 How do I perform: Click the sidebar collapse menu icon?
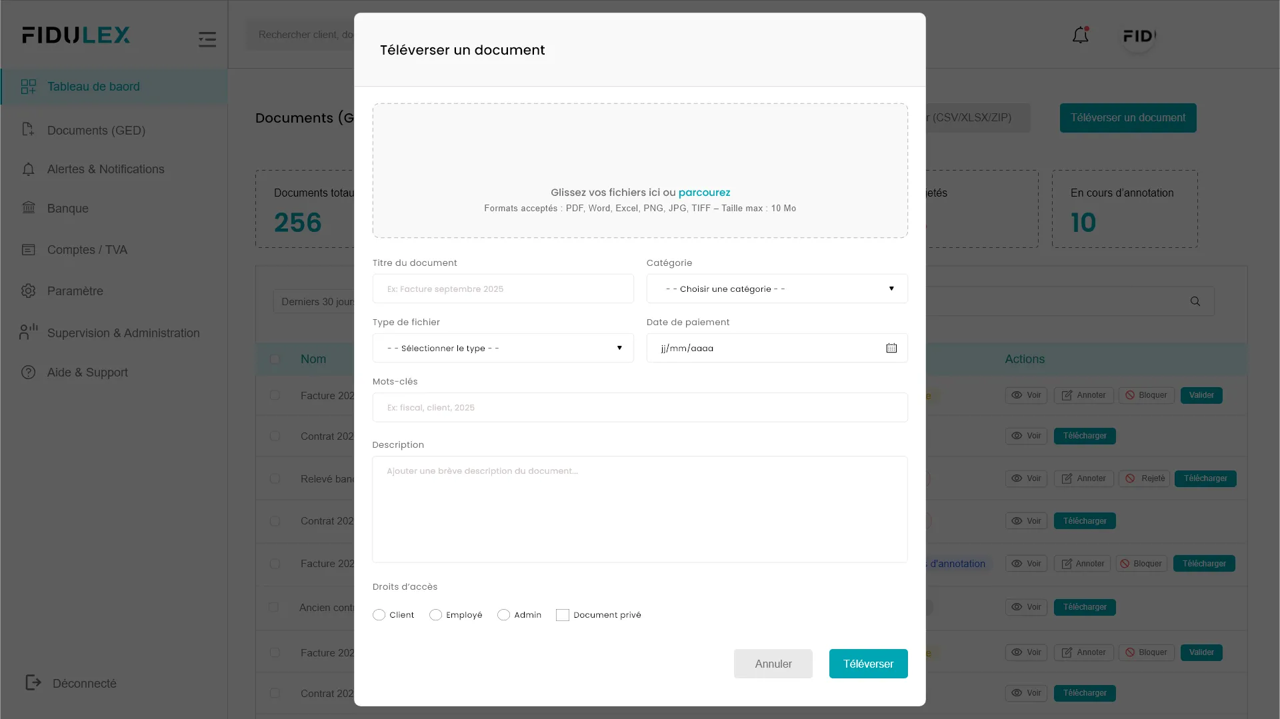pyautogui.click(x=207, y=39)
